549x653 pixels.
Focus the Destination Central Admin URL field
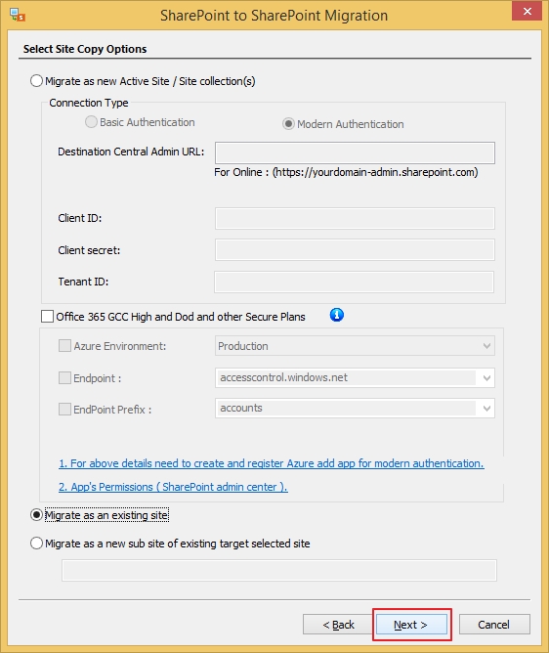point(355,152)
